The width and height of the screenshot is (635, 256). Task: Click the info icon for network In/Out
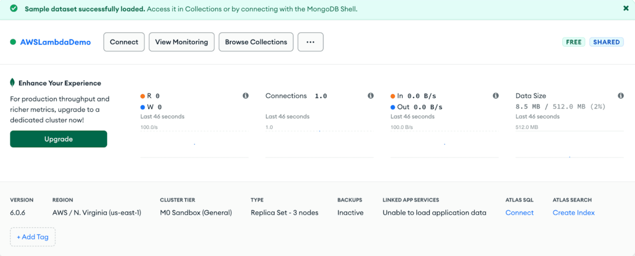click(x=495, y=96)
